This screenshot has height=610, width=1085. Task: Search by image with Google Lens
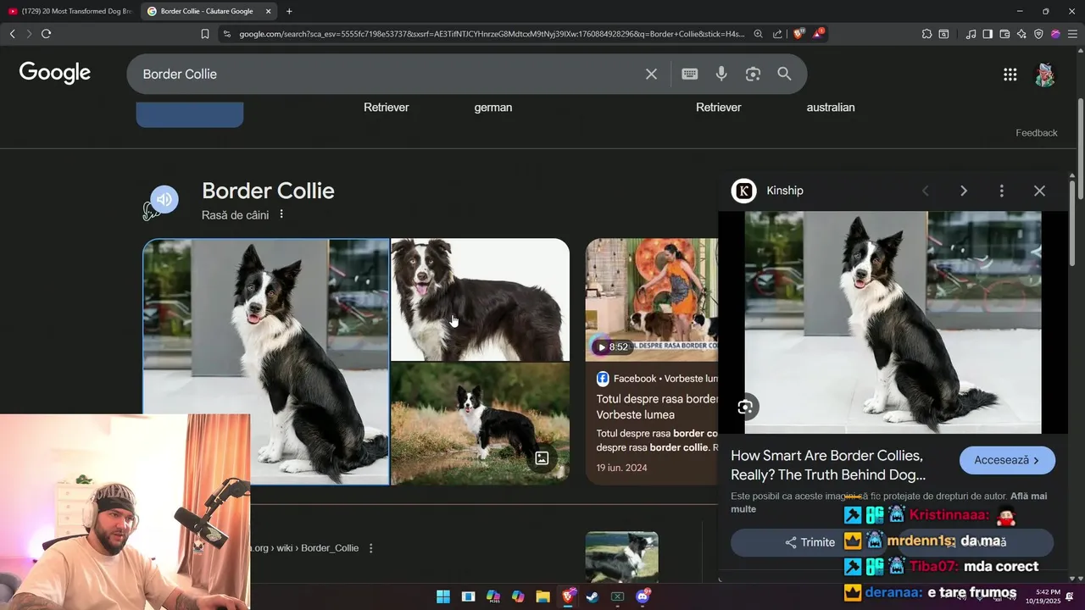point(753,75)
